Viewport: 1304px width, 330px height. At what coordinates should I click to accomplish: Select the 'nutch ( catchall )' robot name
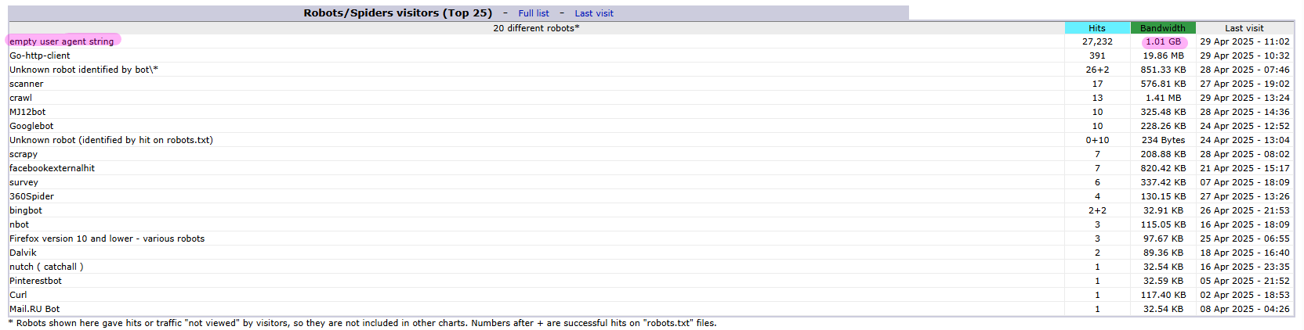coord(46,267)
